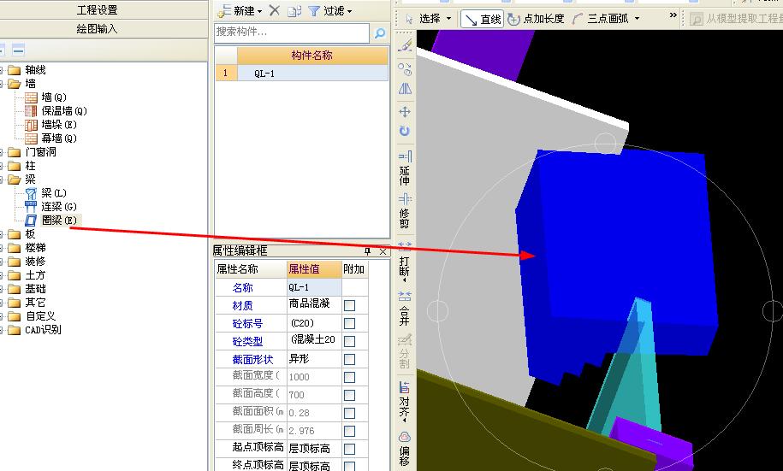Click the 幕墙(Q) item icon
Screen dimensions: 783x471
(31, 138)
